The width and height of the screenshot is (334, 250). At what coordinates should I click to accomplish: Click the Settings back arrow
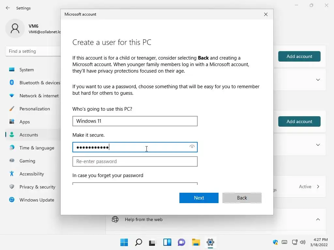[8, 8]
